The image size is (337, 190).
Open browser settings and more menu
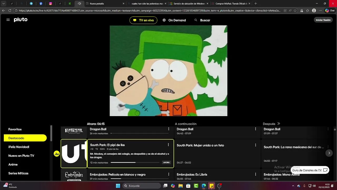pos(320,11)
